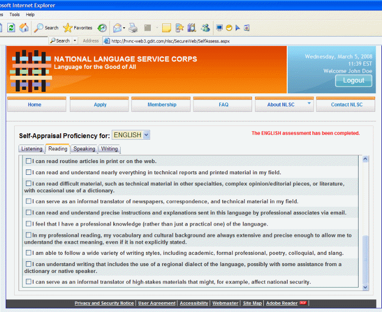Select the Reading tab
The image size is (382, 312).
point(58,148)
